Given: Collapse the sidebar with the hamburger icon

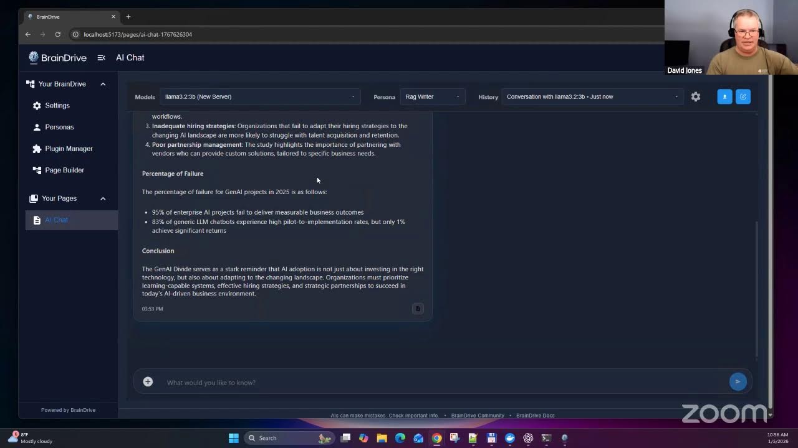Looking at the screenshot, I should (x=101, y=58).
